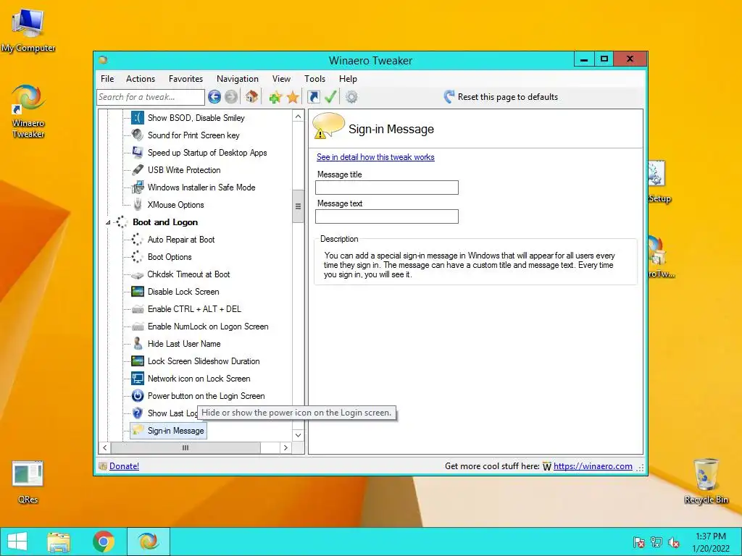742x556 pixels.
Task: Select the QRes desktop icon
Action: [28, 481]
